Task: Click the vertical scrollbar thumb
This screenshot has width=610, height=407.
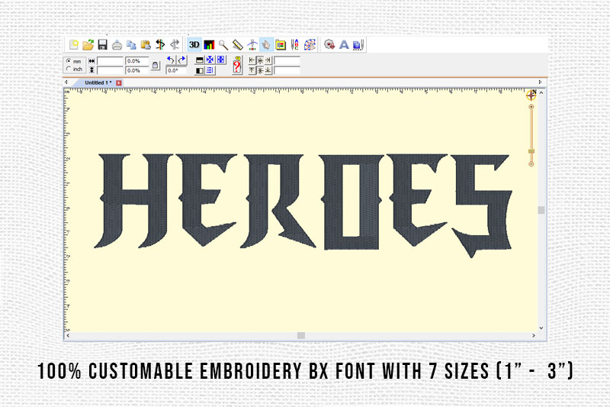Action: pyautogui.click(x=541, y=210)
